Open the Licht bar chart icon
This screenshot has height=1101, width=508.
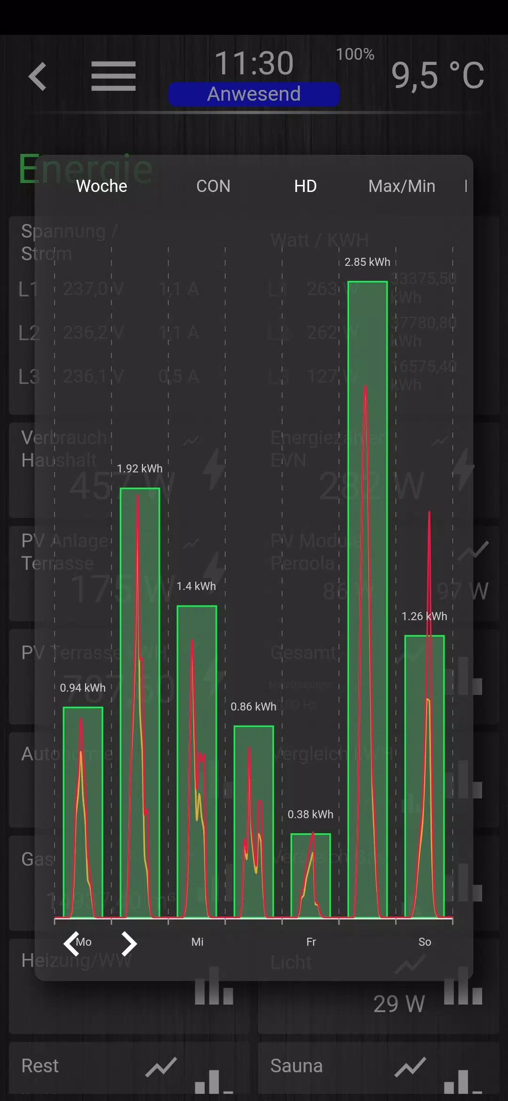(463, 986)
